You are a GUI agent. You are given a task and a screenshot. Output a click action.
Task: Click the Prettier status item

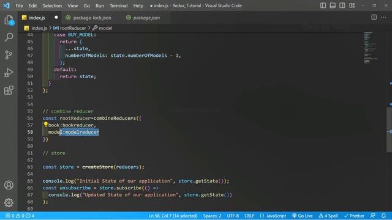(354, 216)
